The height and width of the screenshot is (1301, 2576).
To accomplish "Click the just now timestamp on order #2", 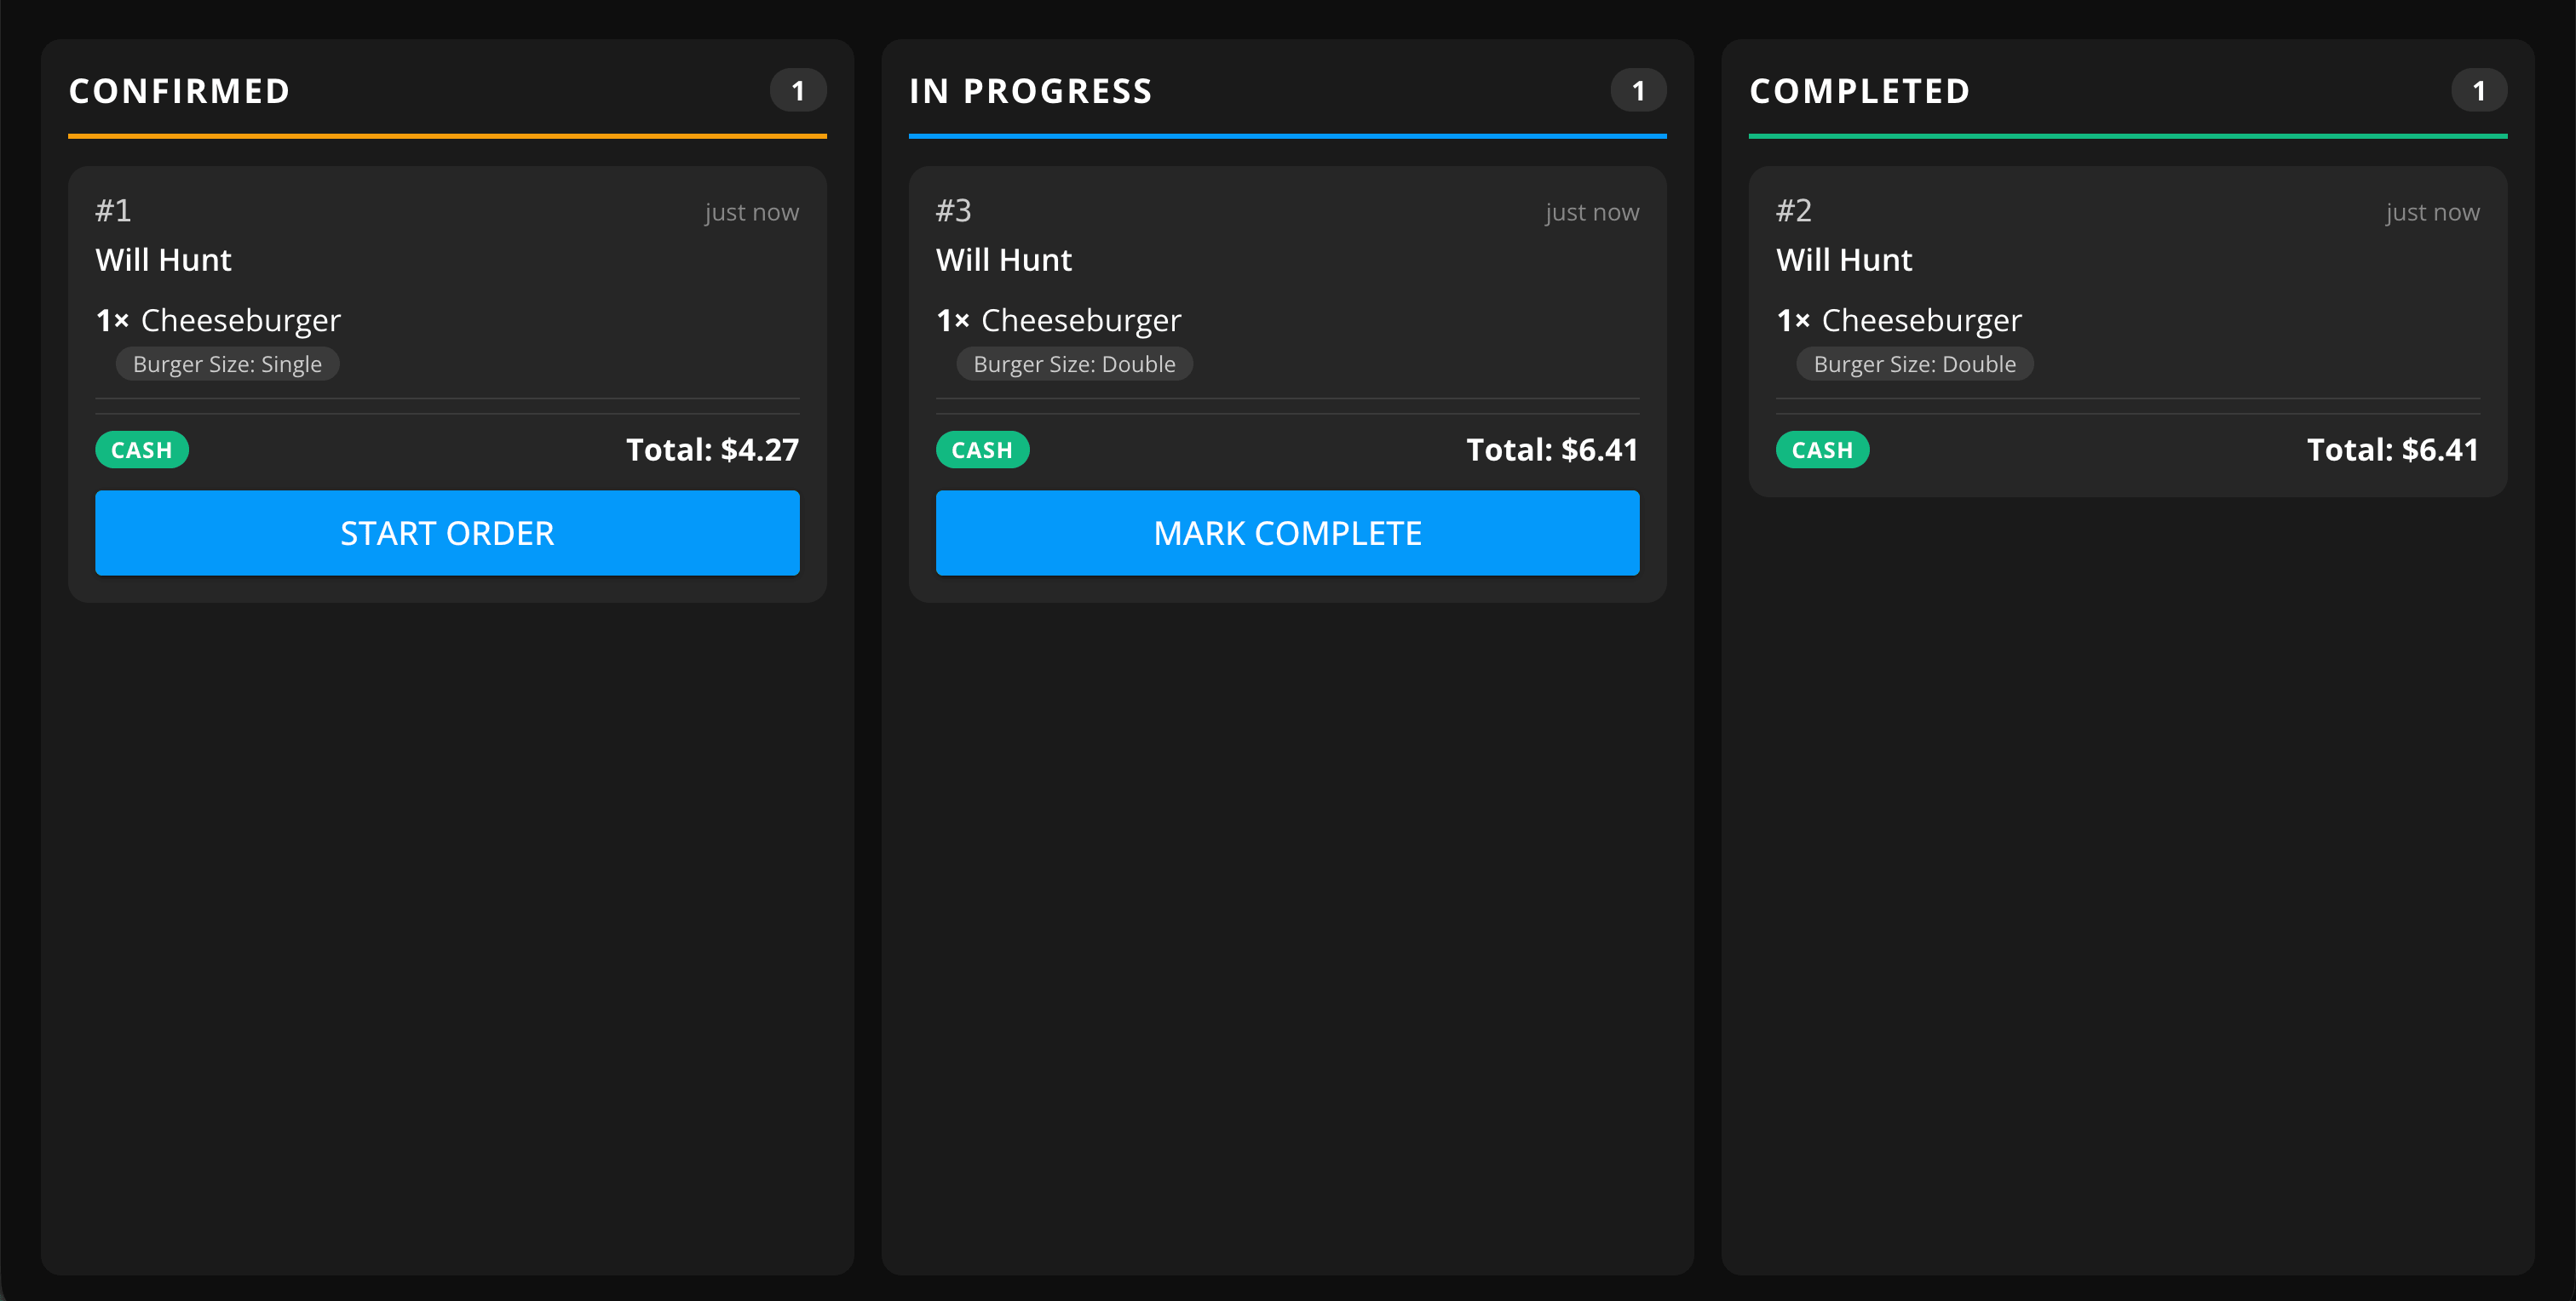I will click(2432, 212).
